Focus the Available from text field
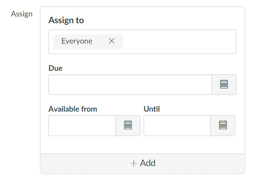Viewport: 268px width, 184px height. [x=82, y=126]
